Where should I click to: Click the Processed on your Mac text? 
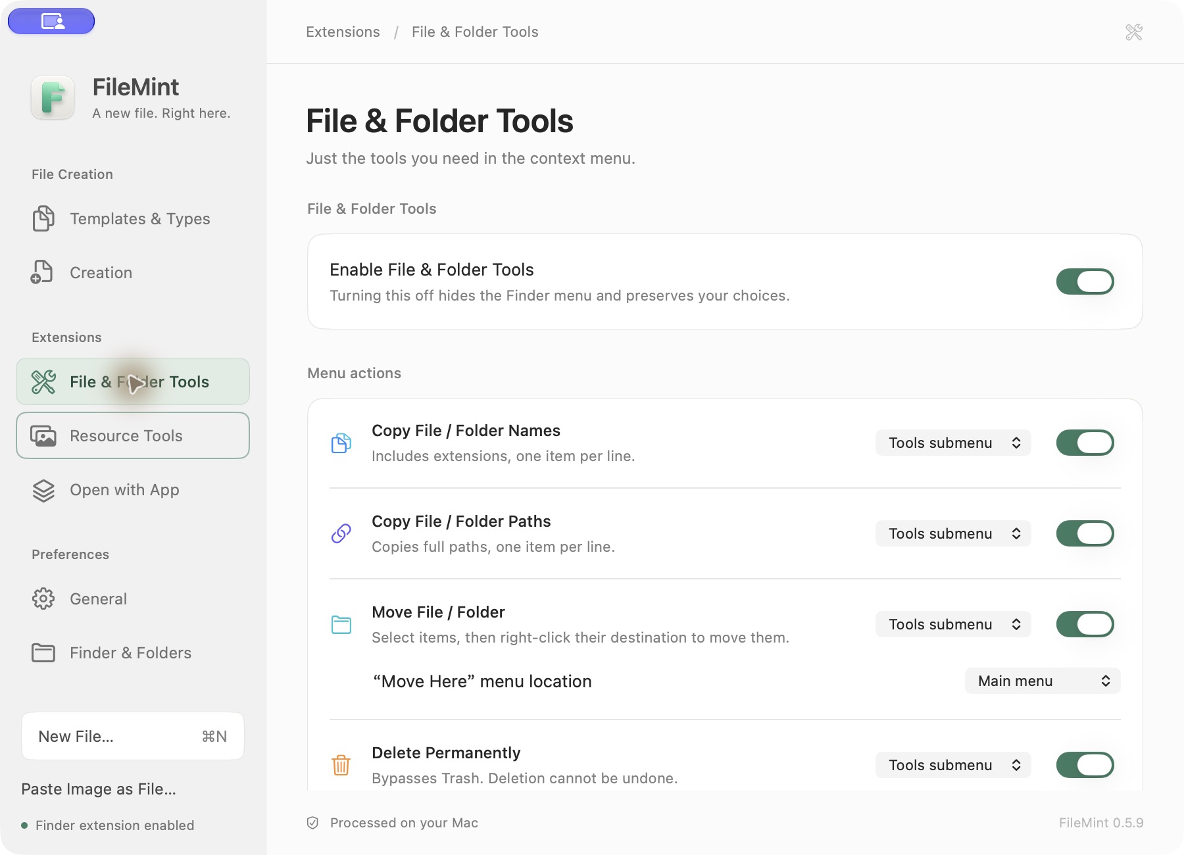pos(404,823)
